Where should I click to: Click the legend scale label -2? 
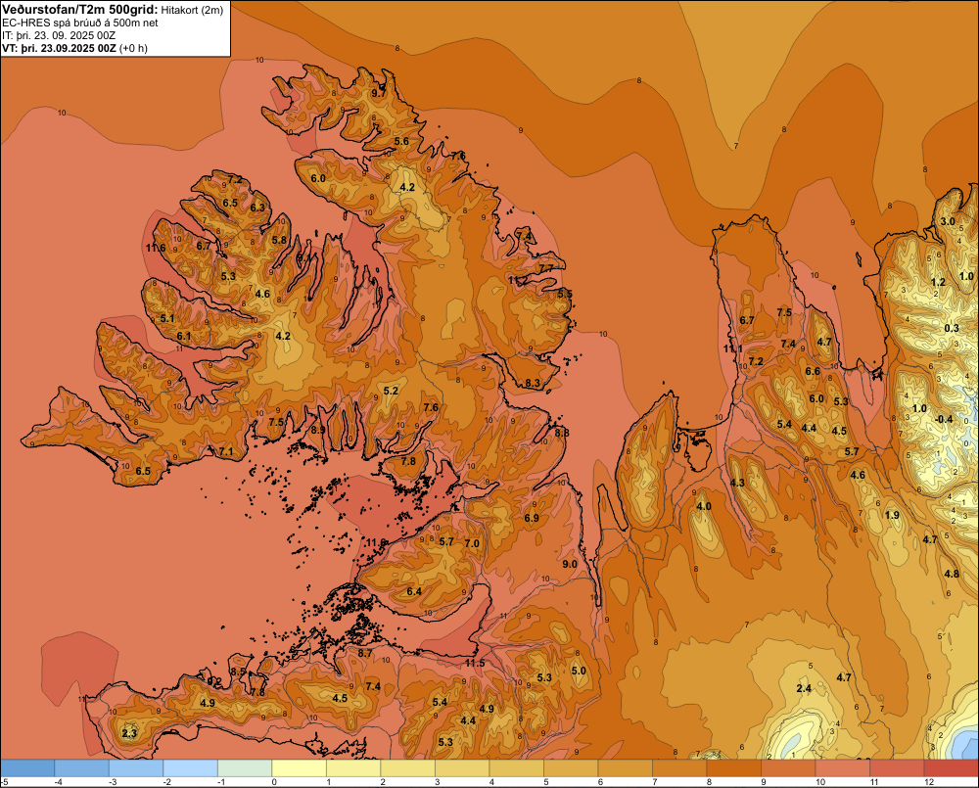(x=166, y=782)
